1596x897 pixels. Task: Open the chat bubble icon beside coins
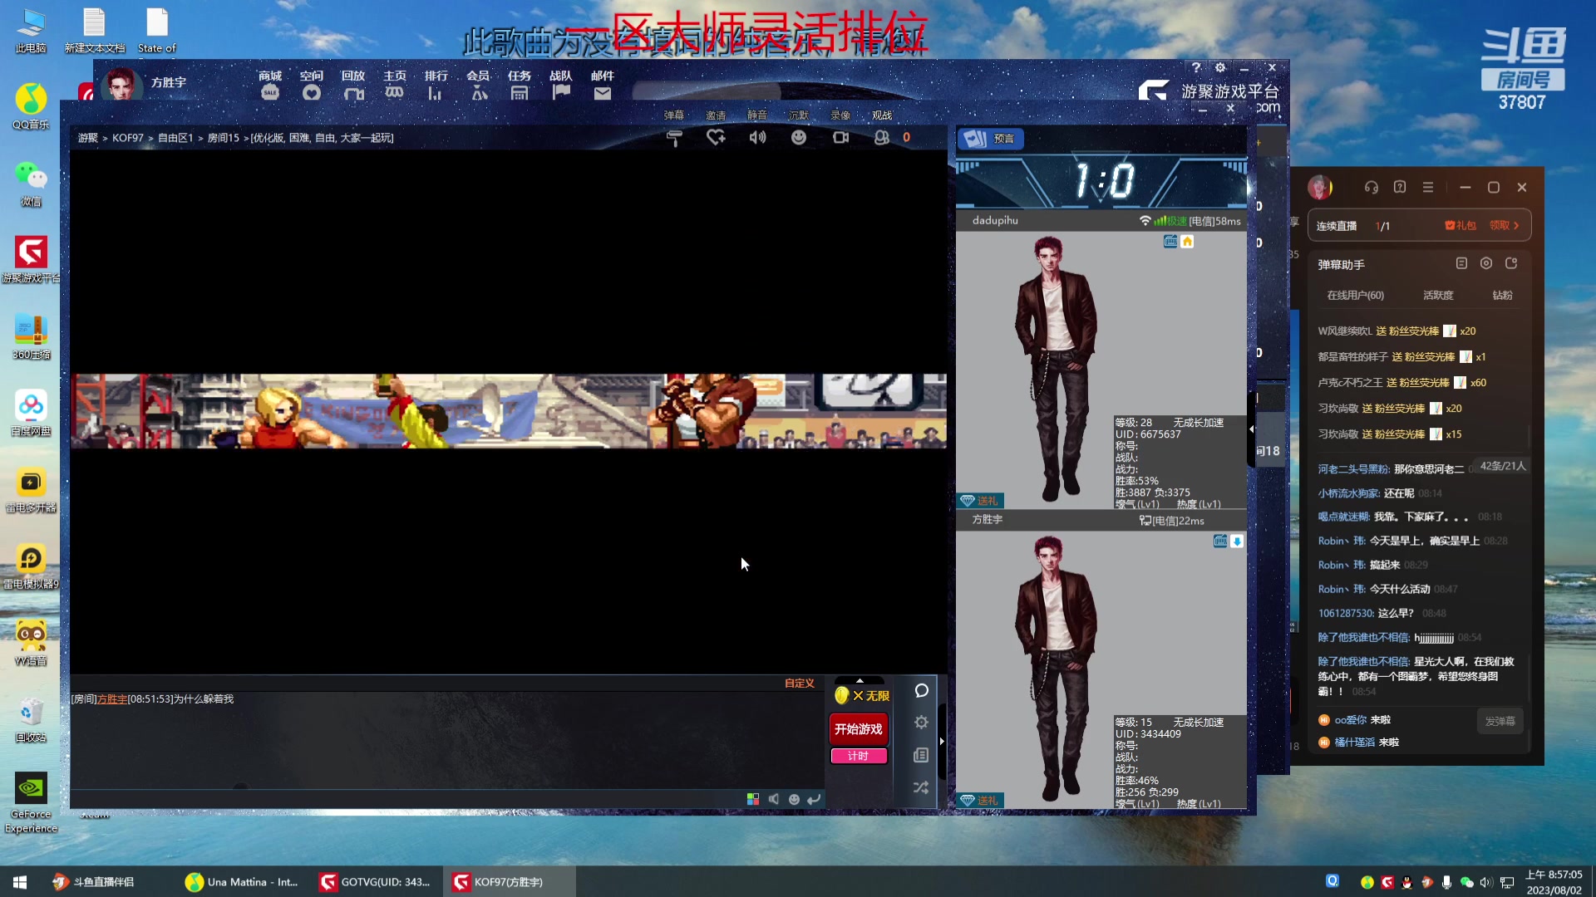(921, 691)
